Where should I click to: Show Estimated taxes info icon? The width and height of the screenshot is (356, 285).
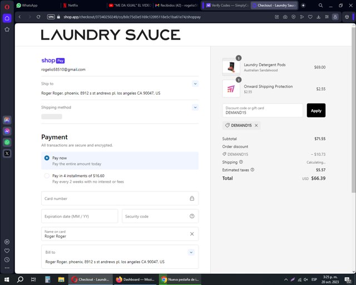tap(252, 170)
